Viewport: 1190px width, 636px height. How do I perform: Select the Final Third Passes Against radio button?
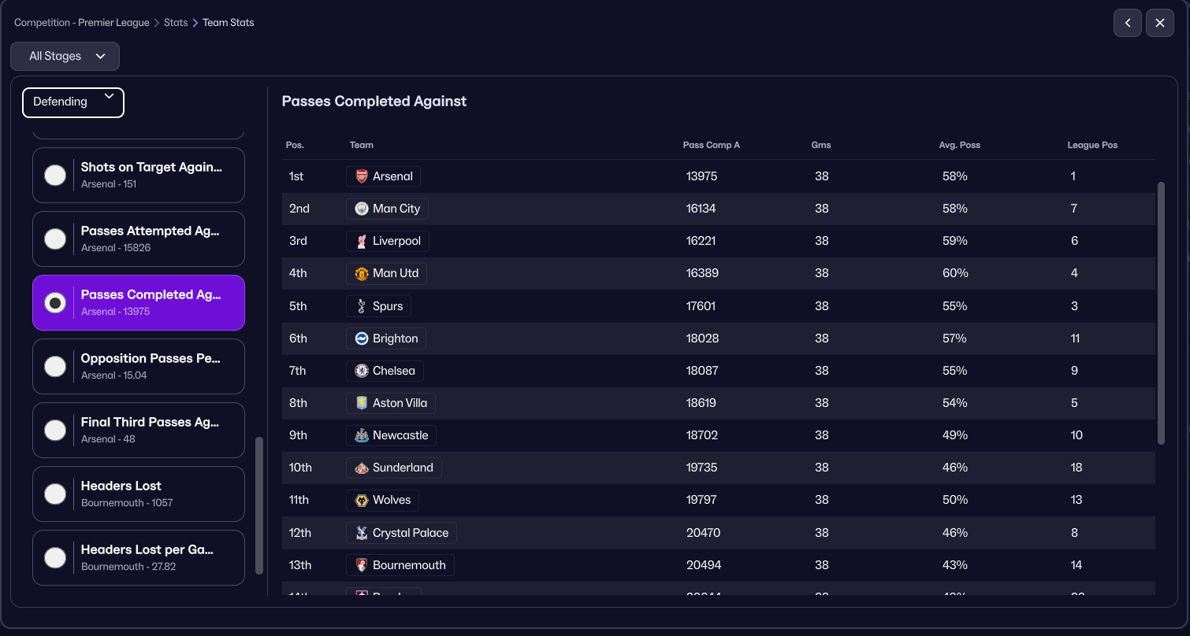[55, 430]
